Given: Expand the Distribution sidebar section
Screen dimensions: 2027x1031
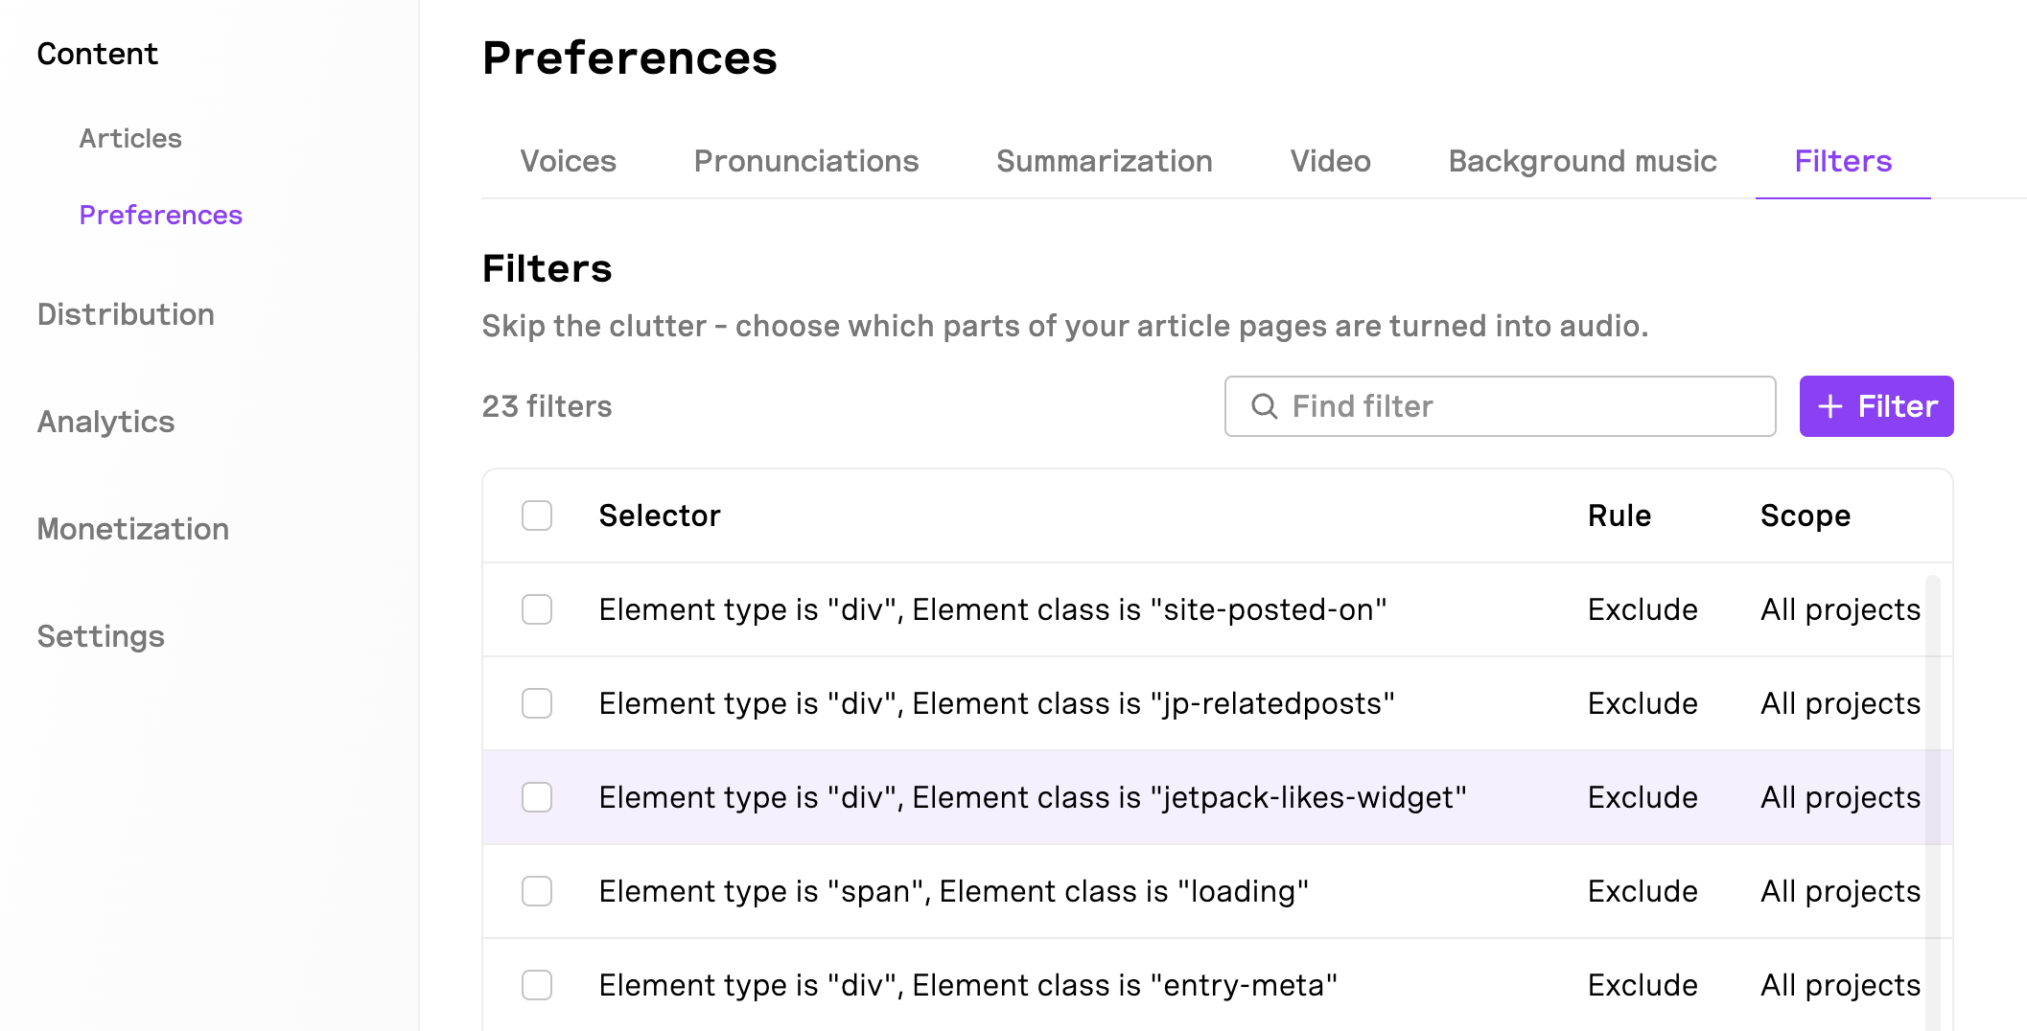Looking at the screenshot, I should pos(126,314).
